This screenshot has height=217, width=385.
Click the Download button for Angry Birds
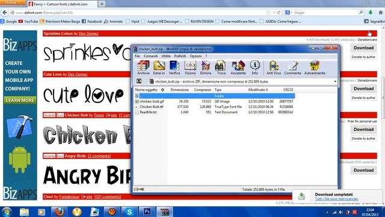[363, 170]
